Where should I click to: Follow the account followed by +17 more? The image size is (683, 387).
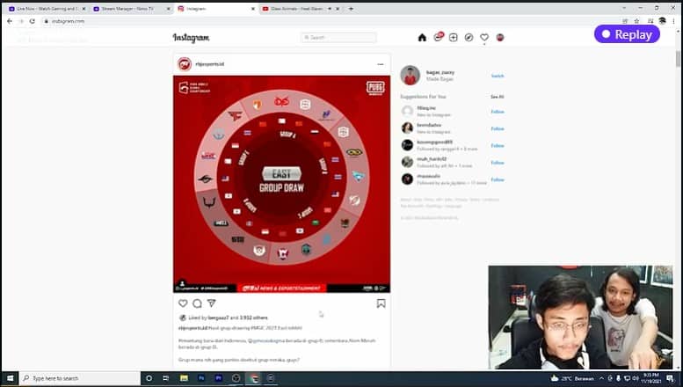[x=498, y=179]
